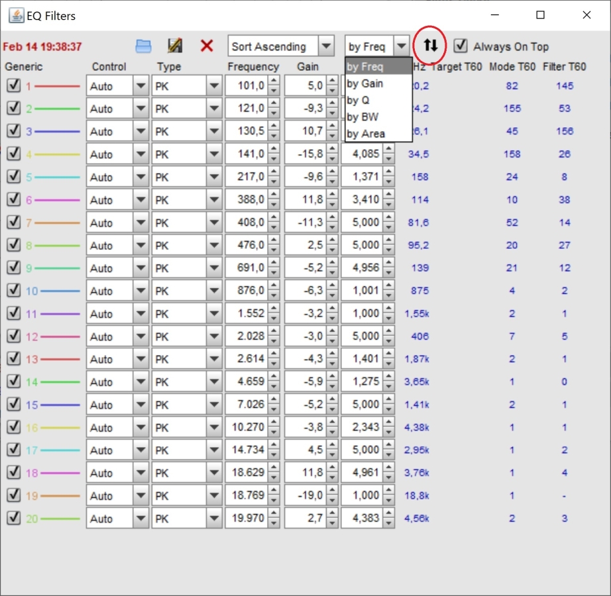Increase filter 10 Q value with up arrow
Viewport: 611px width, 596px height.
[x=389, y=286]
